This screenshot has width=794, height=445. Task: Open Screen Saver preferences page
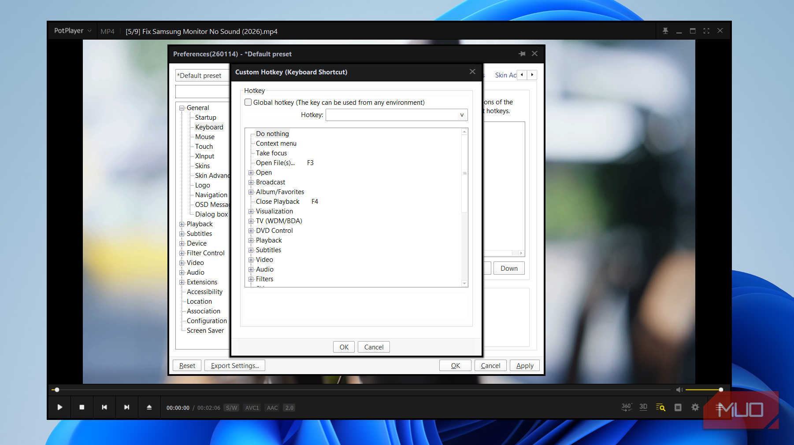point(205,331)
